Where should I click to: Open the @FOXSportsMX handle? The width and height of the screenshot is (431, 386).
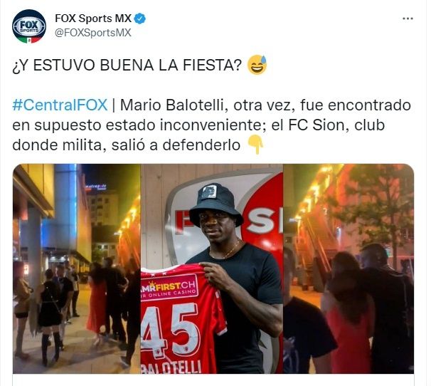coord(93,33)
